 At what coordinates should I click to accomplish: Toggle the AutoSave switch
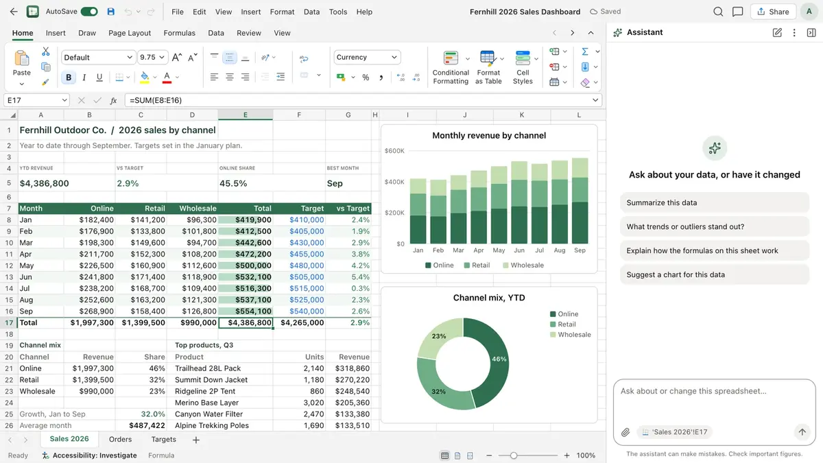click(89, 12)
